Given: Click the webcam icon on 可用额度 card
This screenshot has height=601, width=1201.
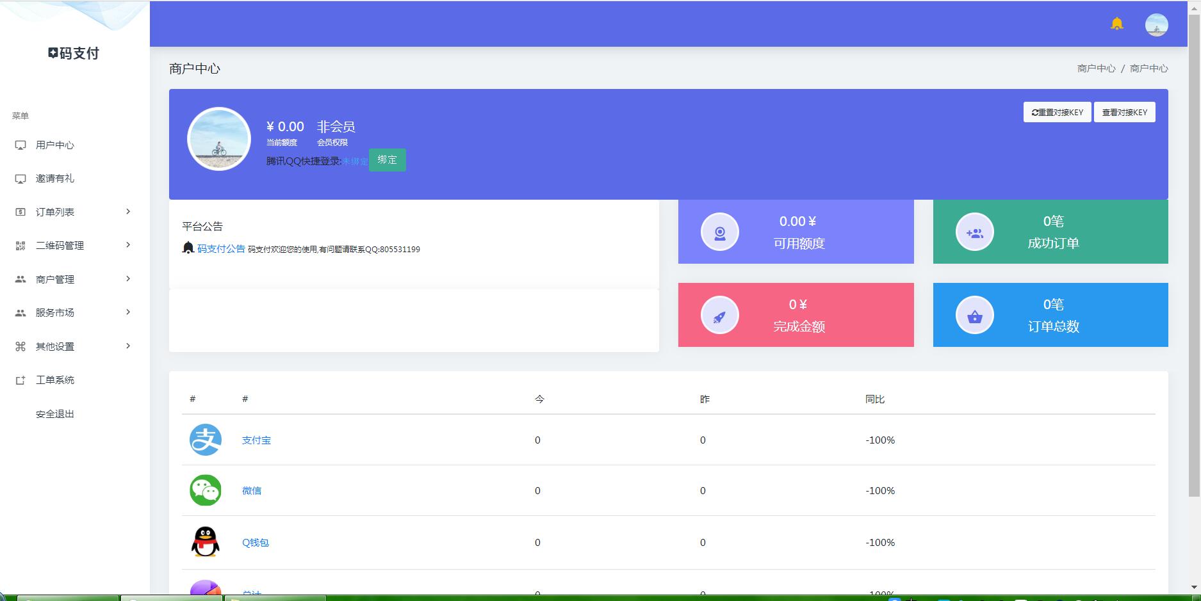Looking at the screenshot, I should pos(719,232).
